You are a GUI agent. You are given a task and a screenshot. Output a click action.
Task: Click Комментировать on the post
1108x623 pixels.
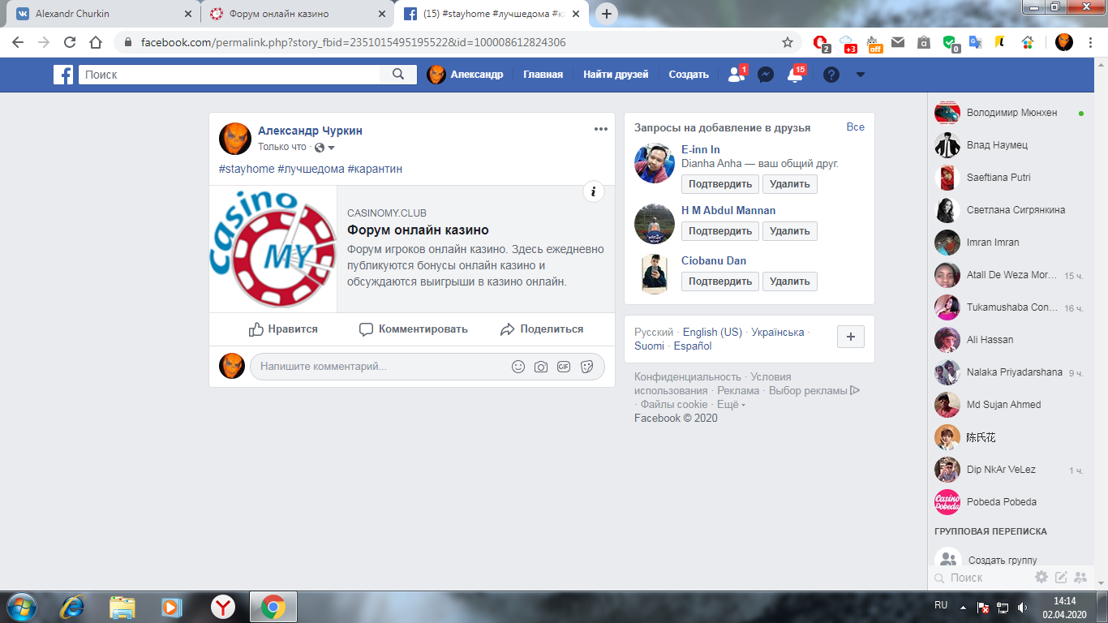tap(414, 329)
